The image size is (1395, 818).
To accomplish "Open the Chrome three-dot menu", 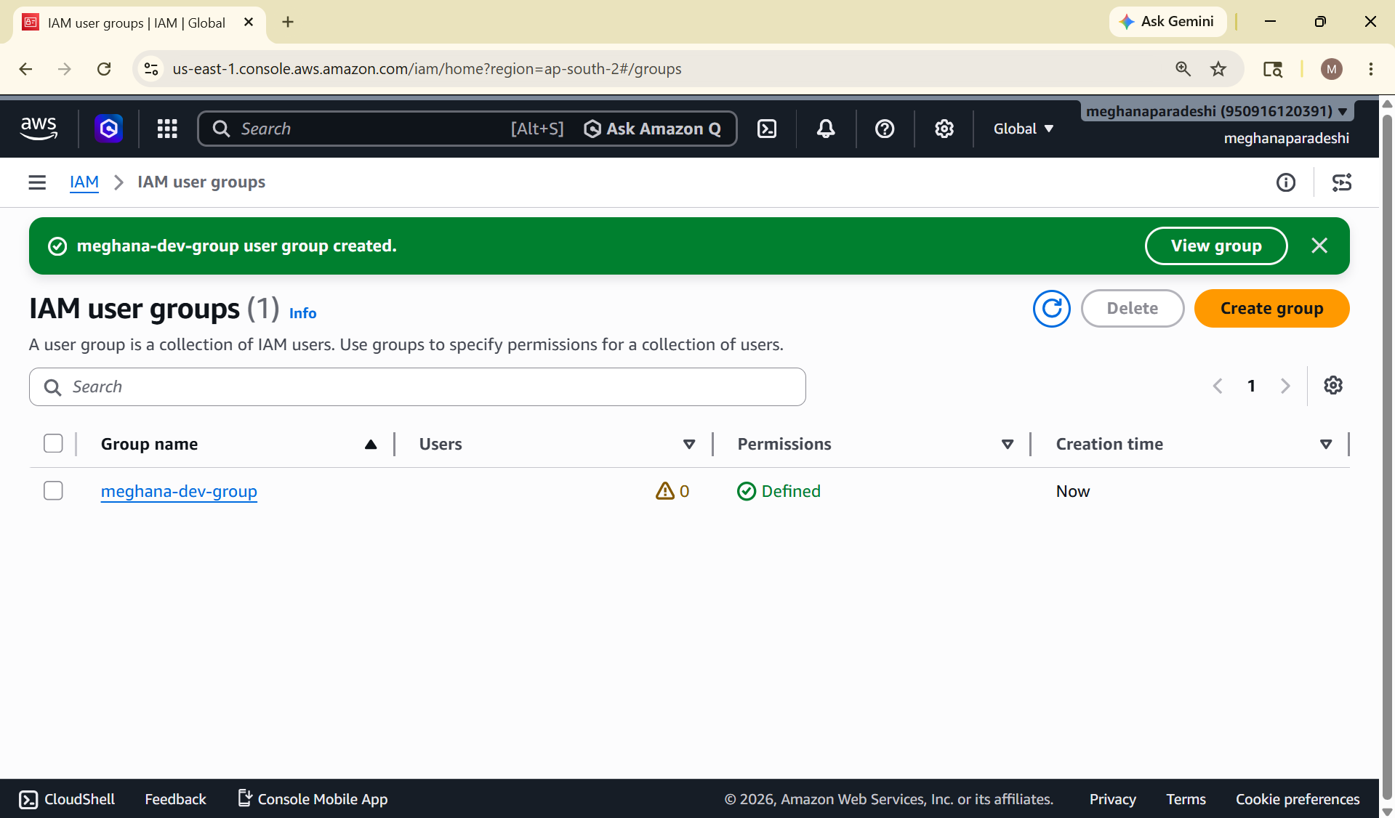I will pyautogui.click(x=1371, y=69).
